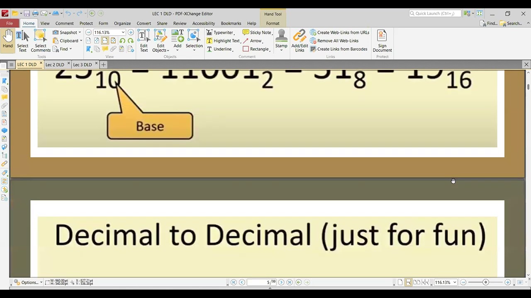Activate the Select Comments tool

[41, 41]
